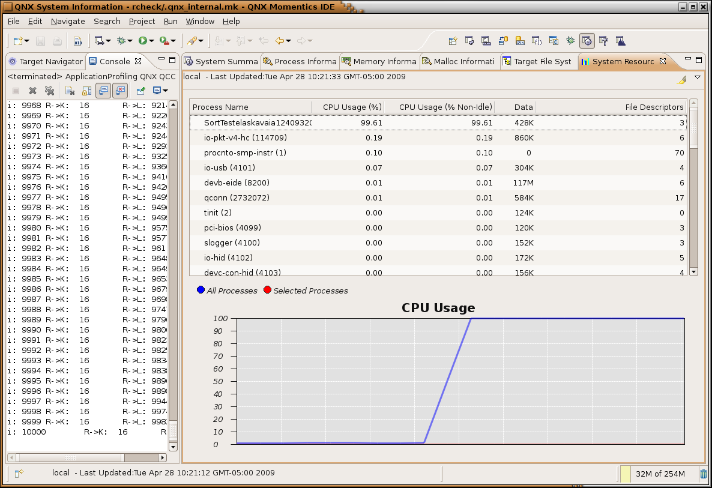Select the io-usb (4101) process row
712x488 pixels.
229,167
